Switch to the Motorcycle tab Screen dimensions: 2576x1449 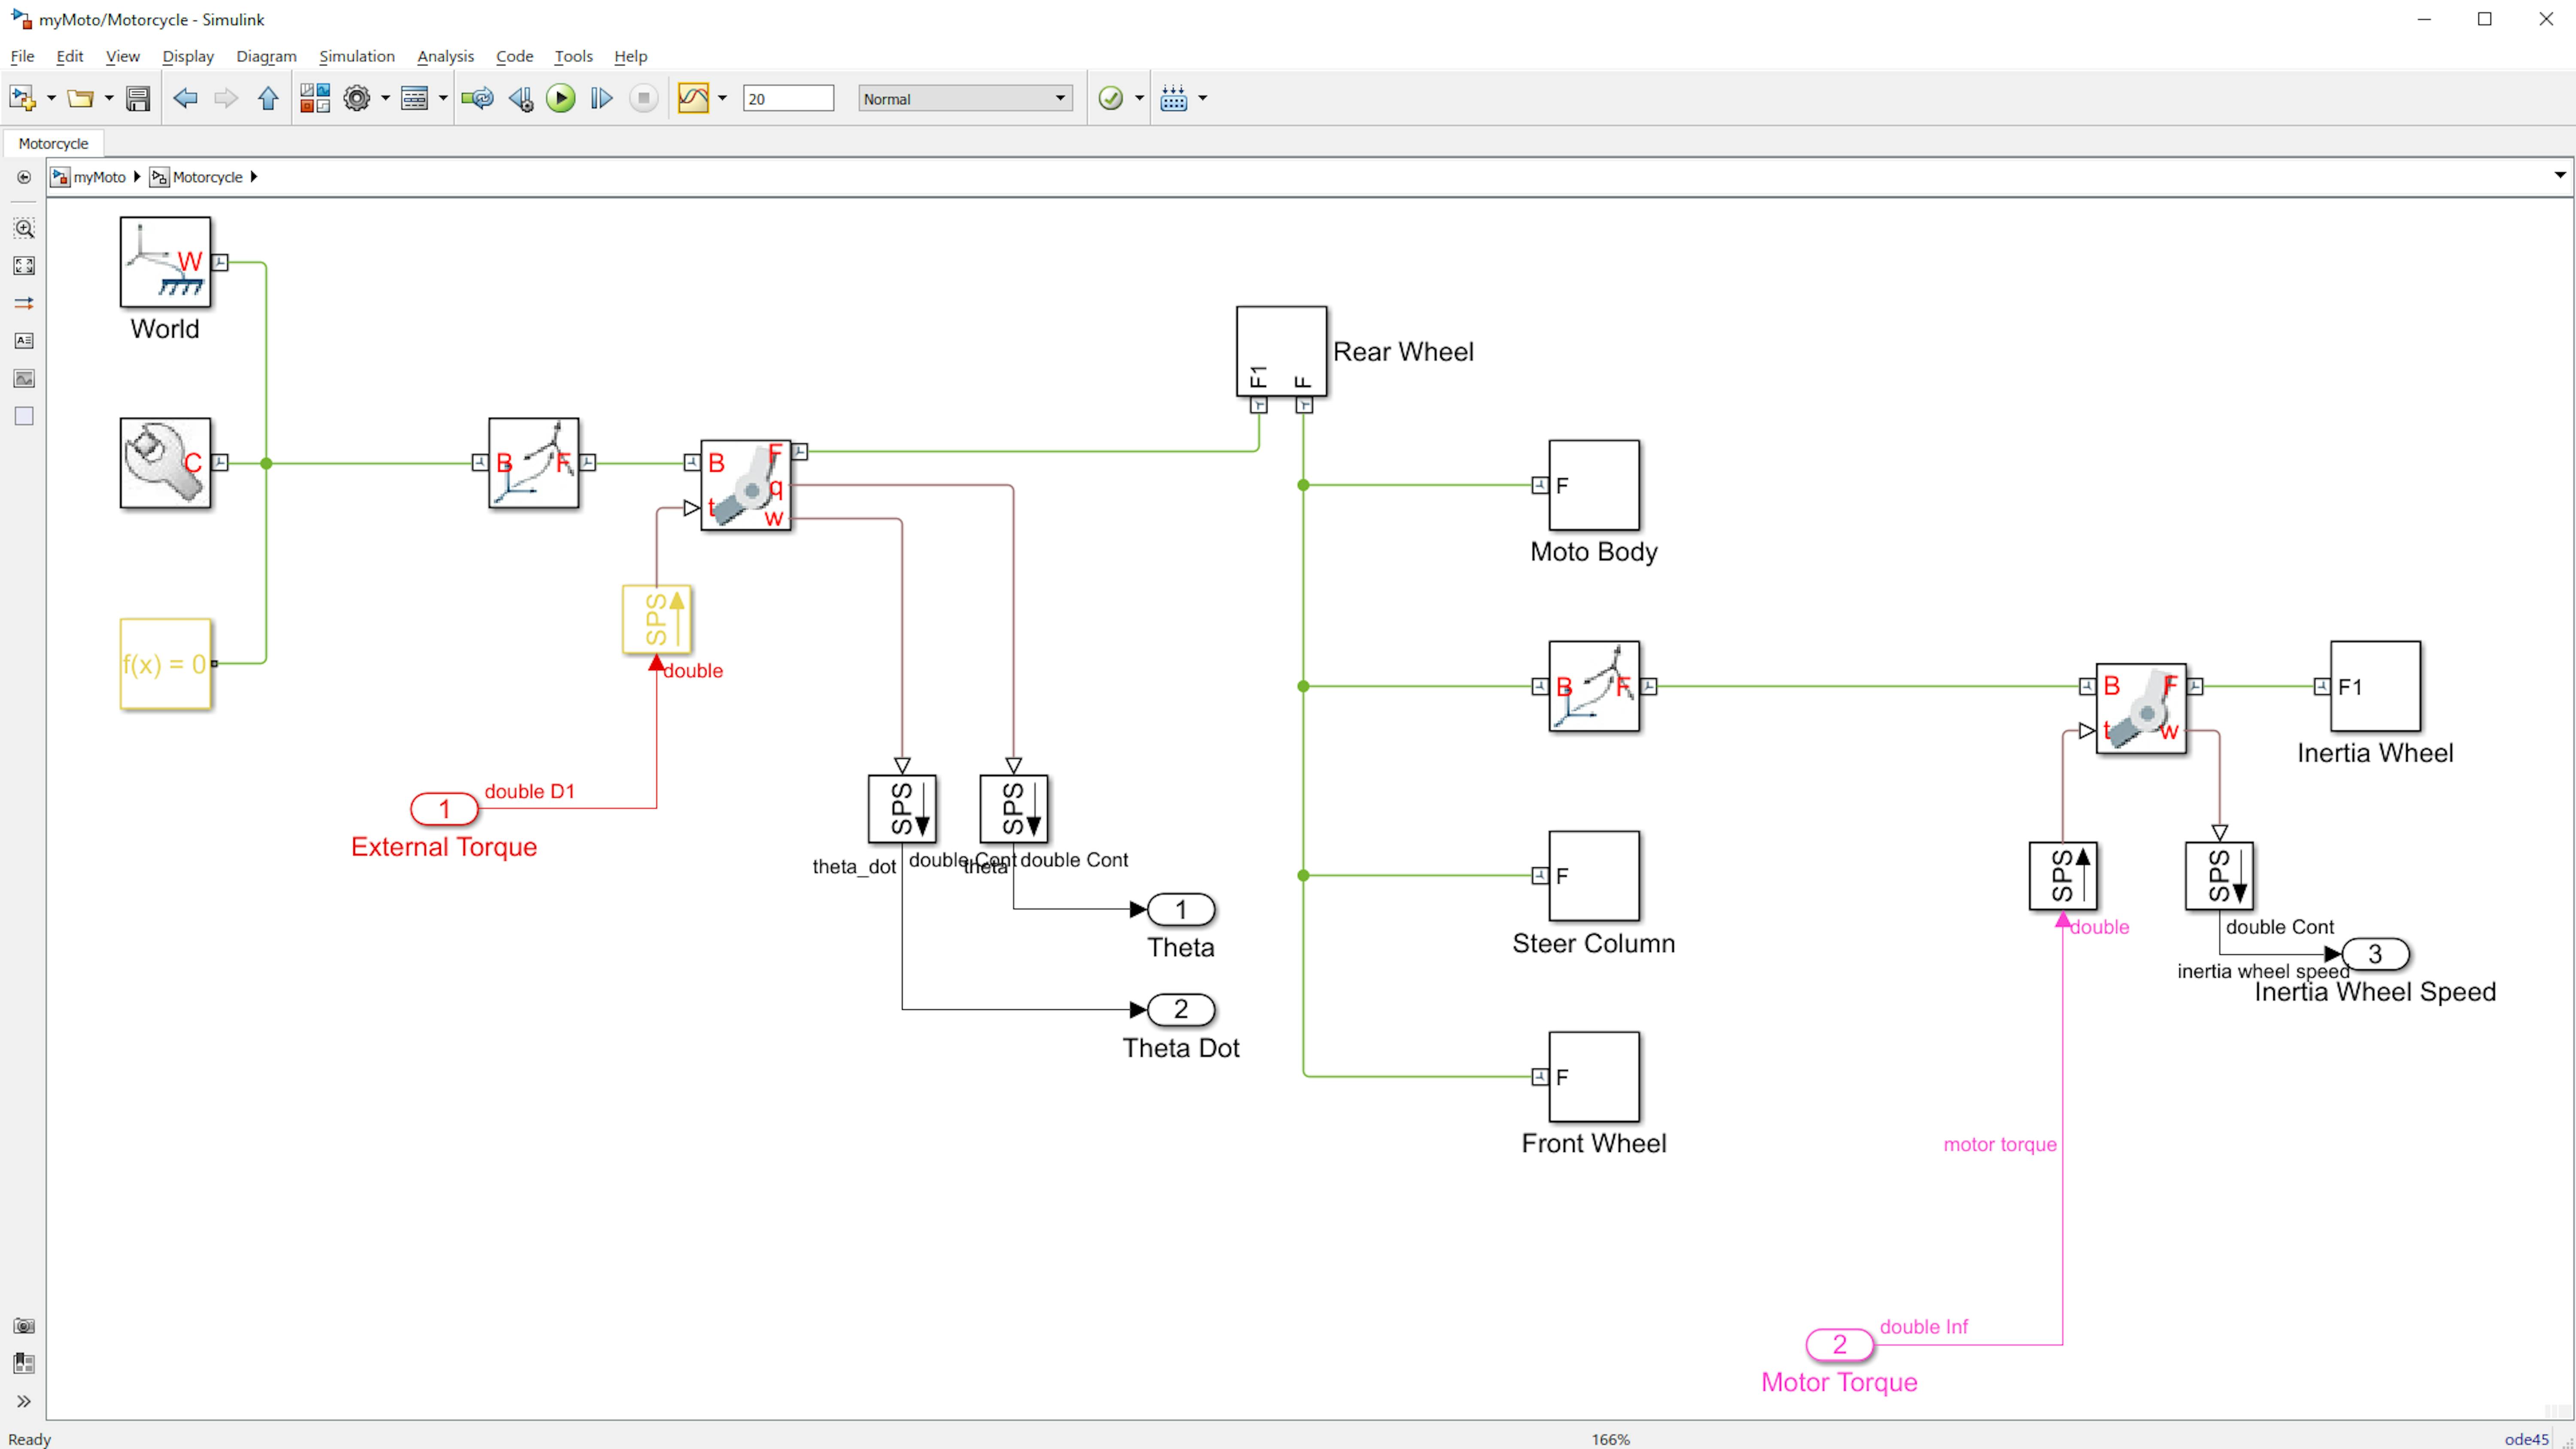point(53,143)
